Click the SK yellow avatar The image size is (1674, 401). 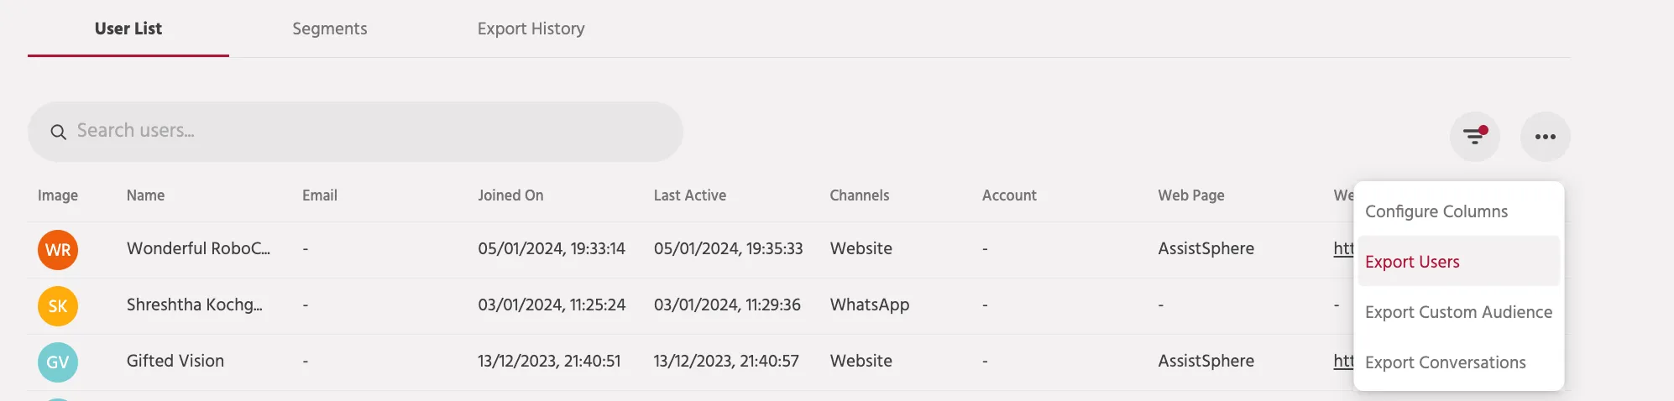(58, 306)
